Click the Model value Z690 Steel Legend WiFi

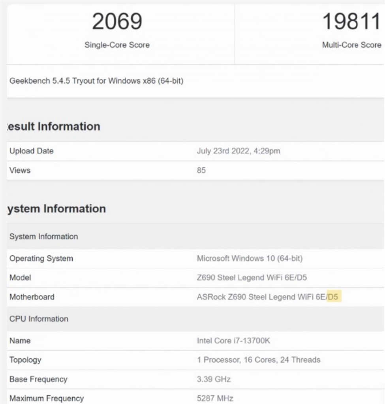[x=252, y=278]
